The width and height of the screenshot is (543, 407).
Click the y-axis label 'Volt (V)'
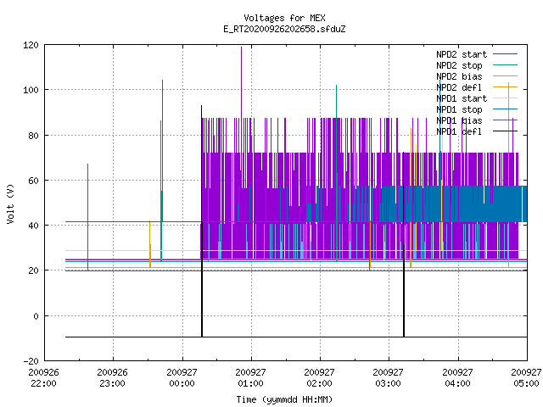point(10,204)
